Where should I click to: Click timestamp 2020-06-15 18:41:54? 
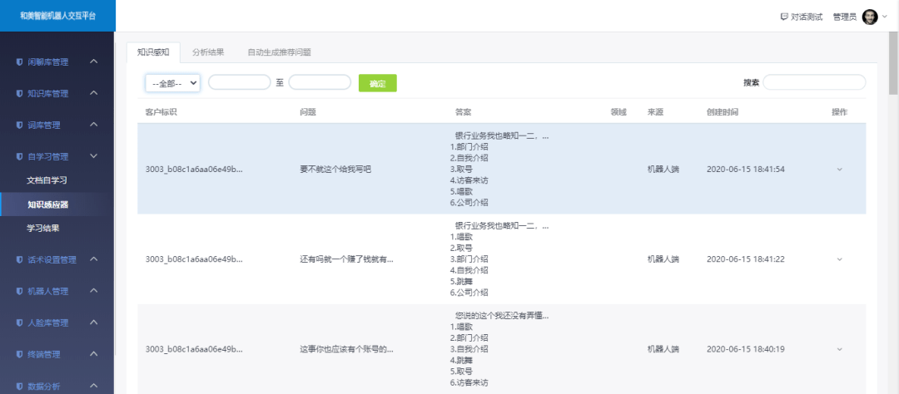(x=745, y=169)
